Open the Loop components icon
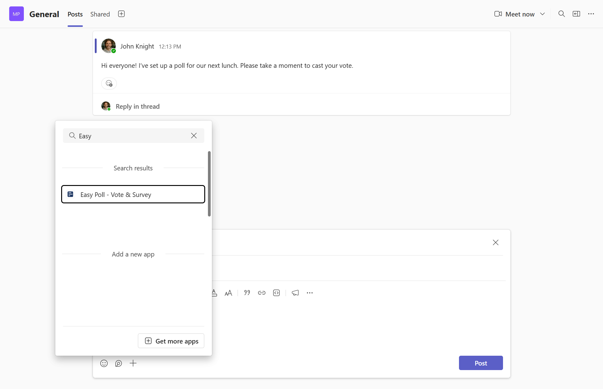The height and width of the screenshot is (389, 603). [x=119, y=363]
